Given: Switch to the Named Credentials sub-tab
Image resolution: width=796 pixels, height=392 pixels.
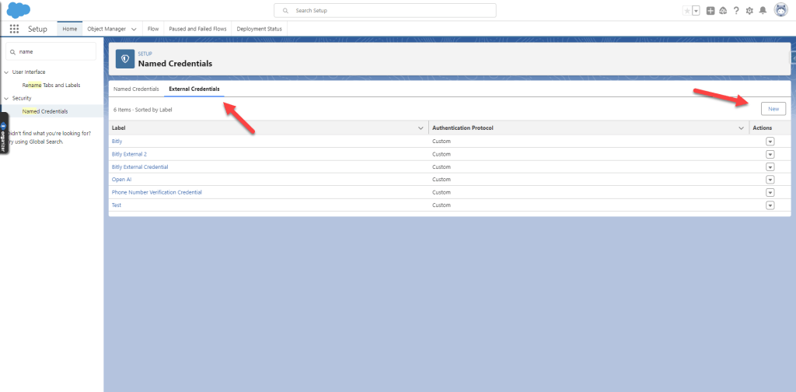Looking at the screenshot, I should (136, 89).
